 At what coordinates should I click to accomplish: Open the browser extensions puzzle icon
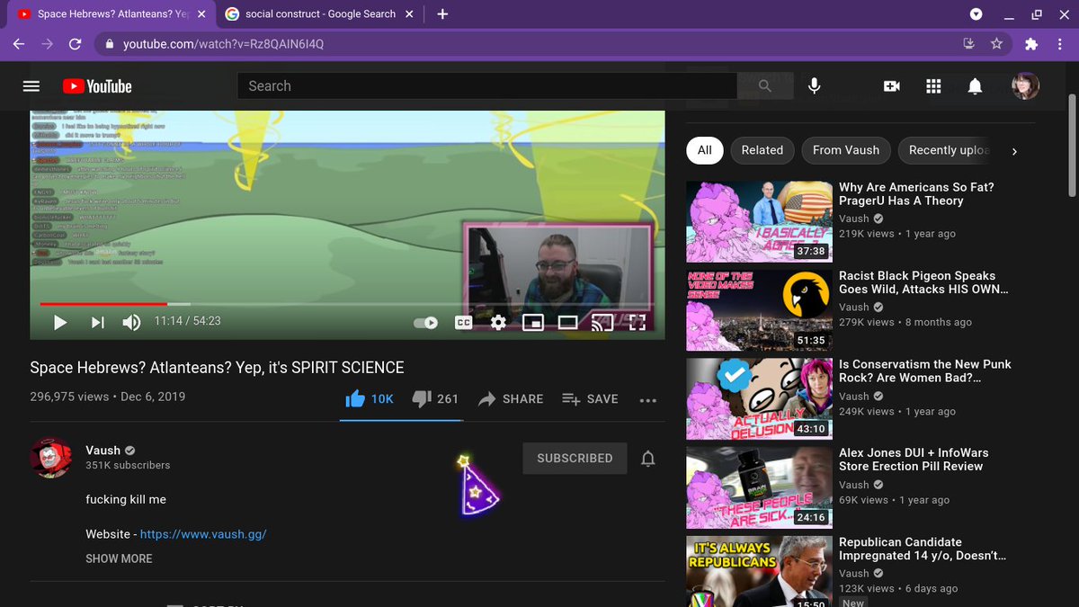pos(1031,44)
